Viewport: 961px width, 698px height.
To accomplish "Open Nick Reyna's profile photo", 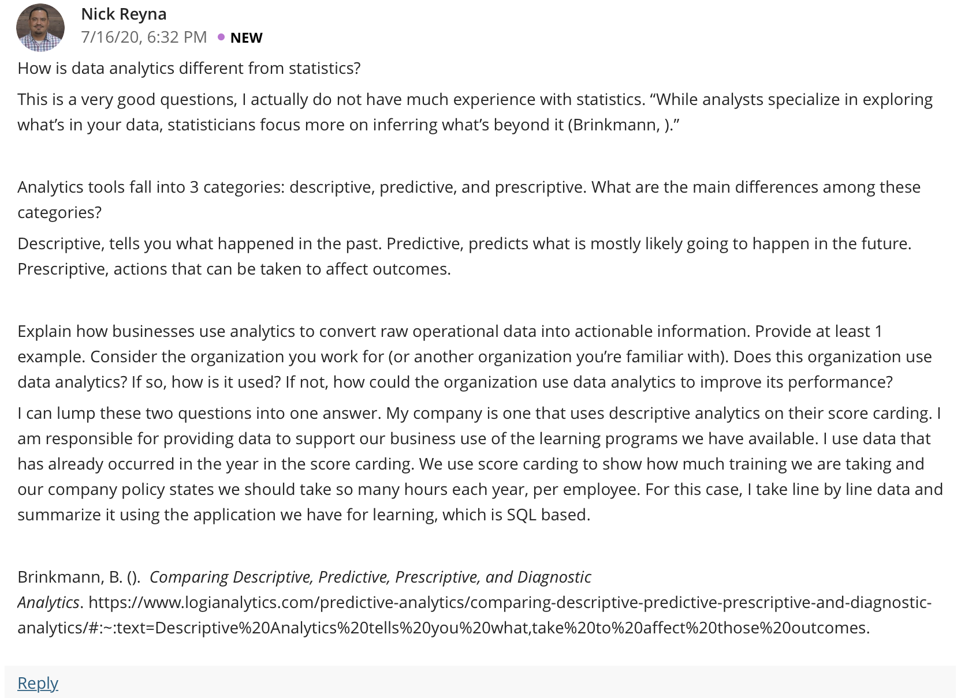I will pos(40,27).
